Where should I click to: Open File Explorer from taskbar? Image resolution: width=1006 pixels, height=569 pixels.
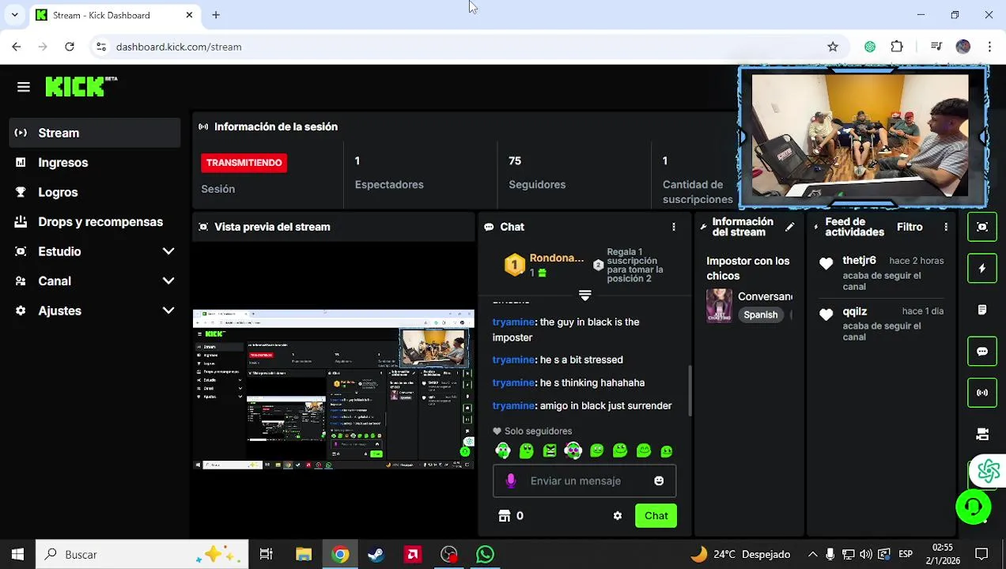click(x=304, y=555)
